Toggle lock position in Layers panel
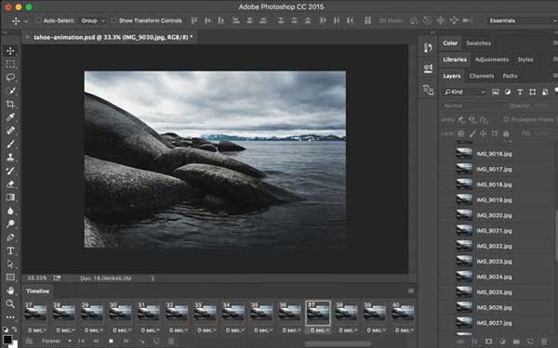558x348 pixels. click(483, 134)
